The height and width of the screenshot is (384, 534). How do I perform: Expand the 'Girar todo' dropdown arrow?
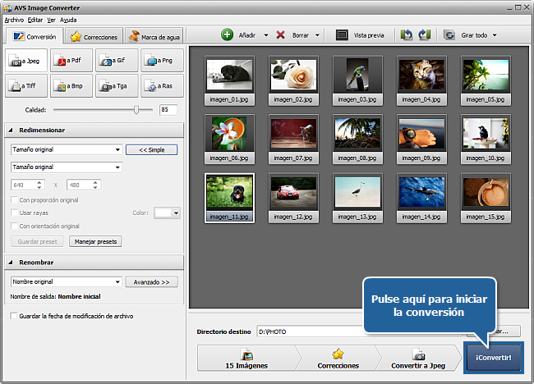click(x=495, y=36)
